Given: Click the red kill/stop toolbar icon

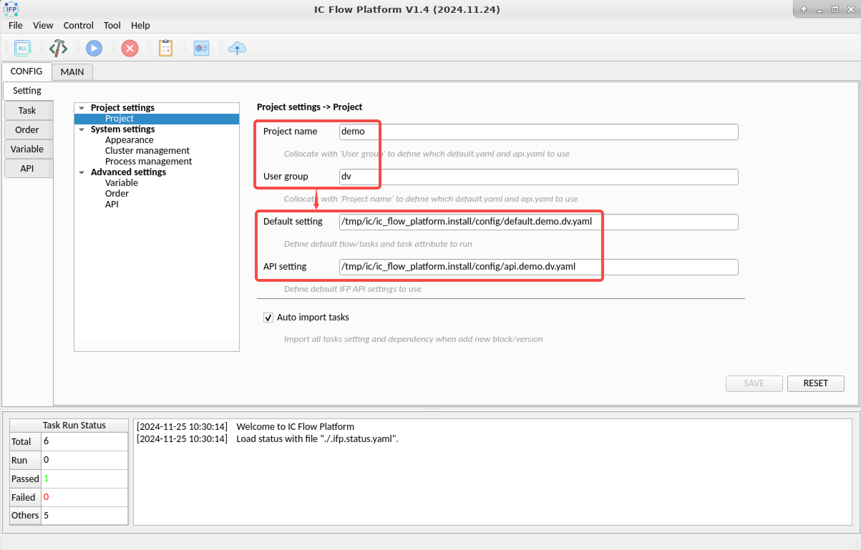Looking at the screenshot, I should [130, 48].
